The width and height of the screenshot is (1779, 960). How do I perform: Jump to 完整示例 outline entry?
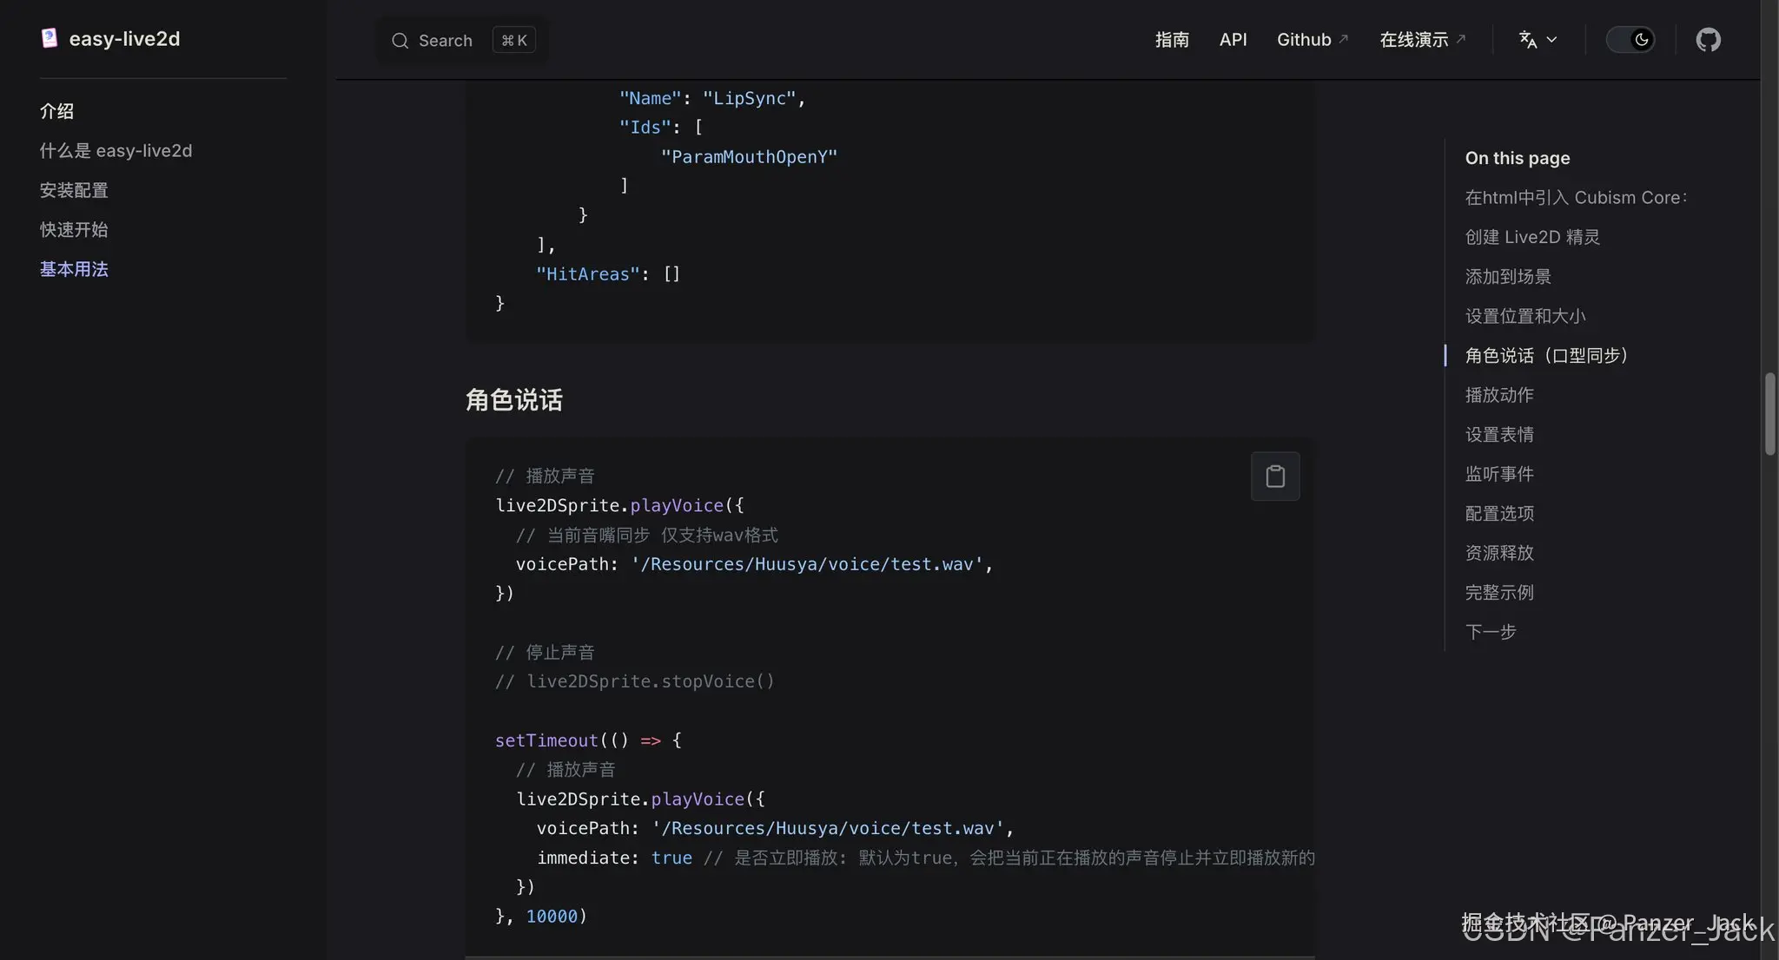coord(1499,593)
